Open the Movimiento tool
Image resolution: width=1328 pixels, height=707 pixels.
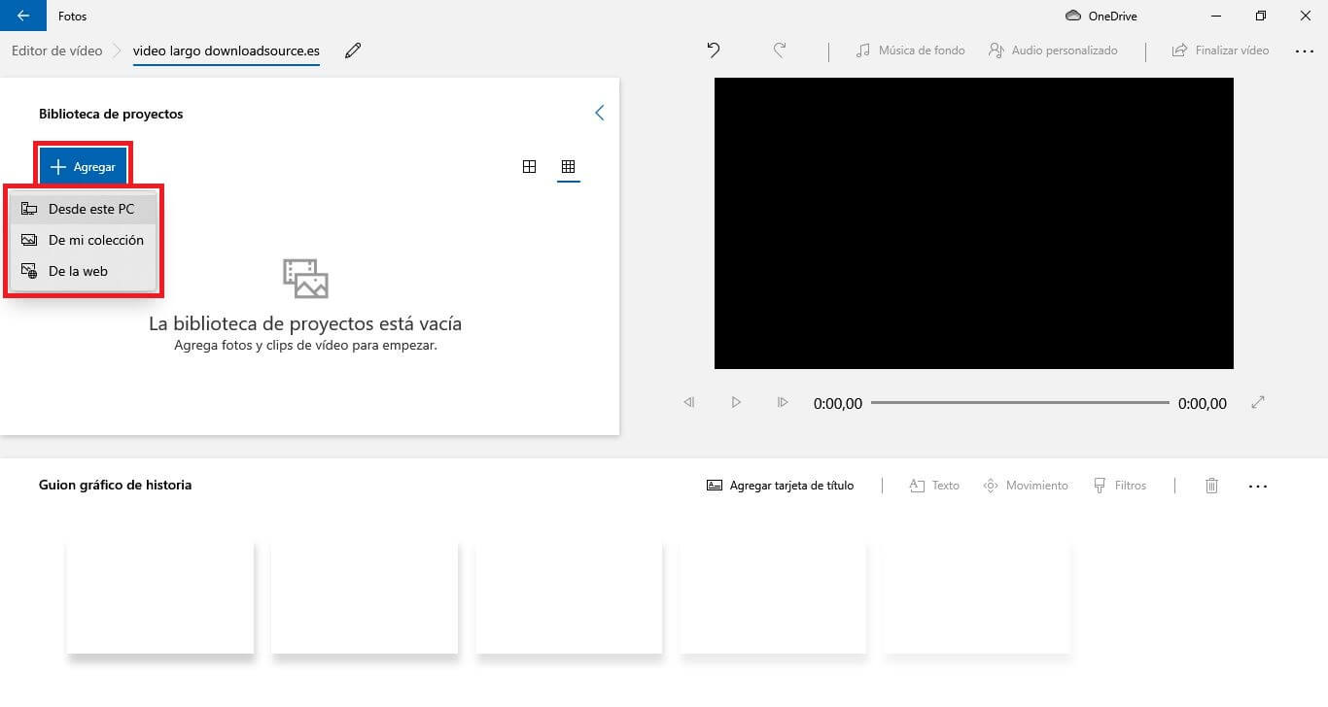(x=1026, y=486)
